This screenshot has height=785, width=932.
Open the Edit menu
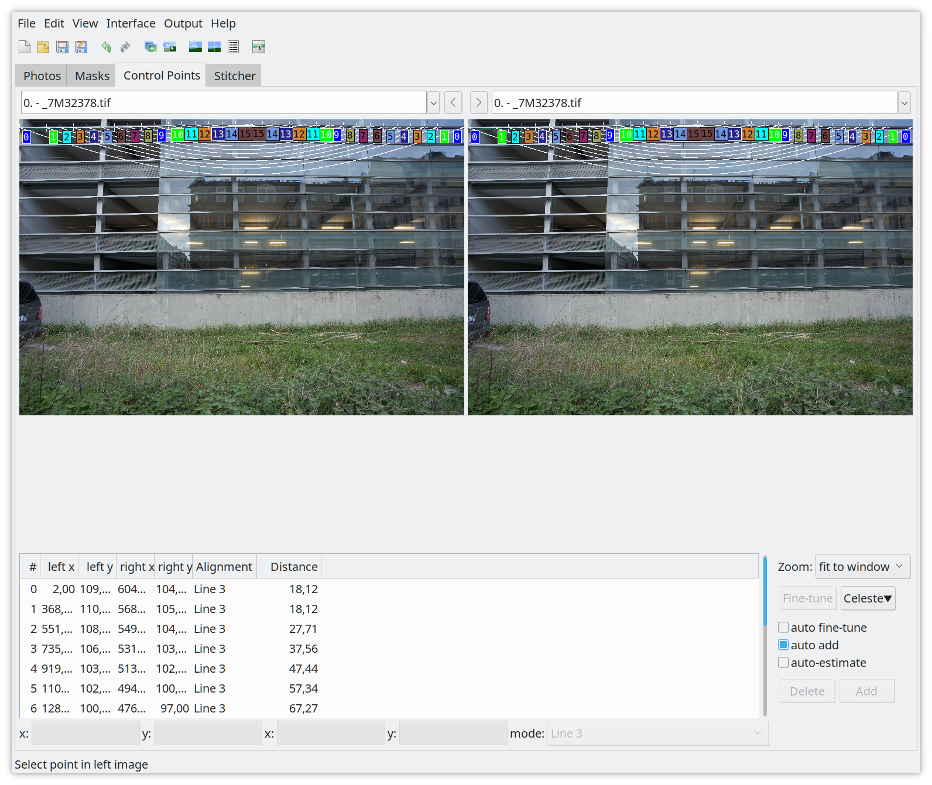point(54,23)
